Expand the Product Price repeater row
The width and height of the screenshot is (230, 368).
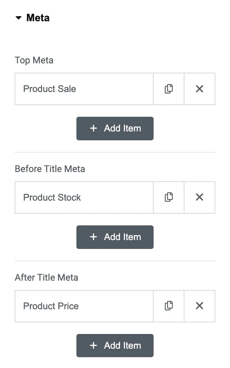[x=84, y=306]
